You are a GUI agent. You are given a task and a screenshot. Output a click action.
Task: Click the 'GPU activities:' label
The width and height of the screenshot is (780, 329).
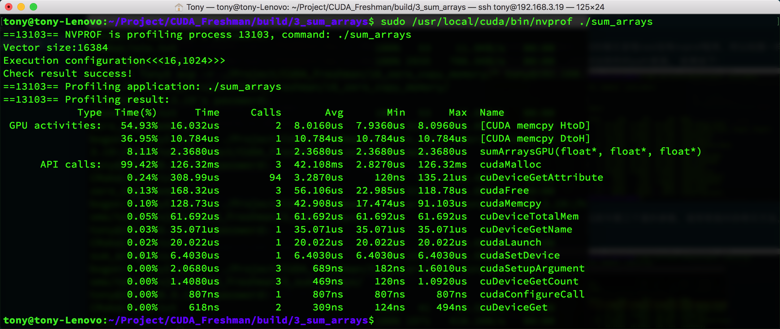[x=55, y=126]
